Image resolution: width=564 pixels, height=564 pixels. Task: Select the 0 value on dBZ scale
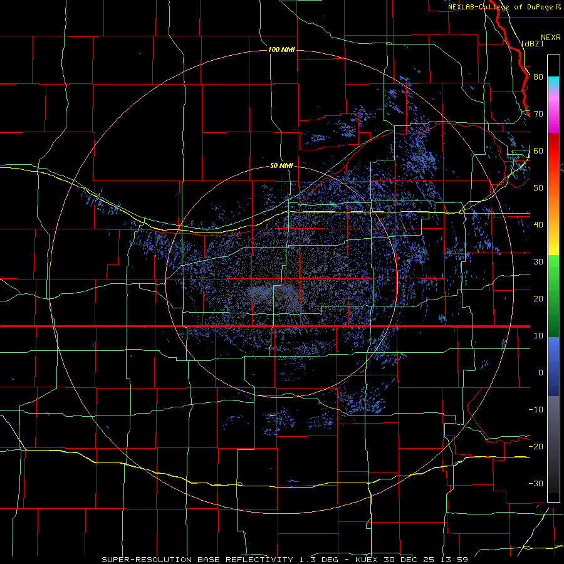[x=541, y=373]
